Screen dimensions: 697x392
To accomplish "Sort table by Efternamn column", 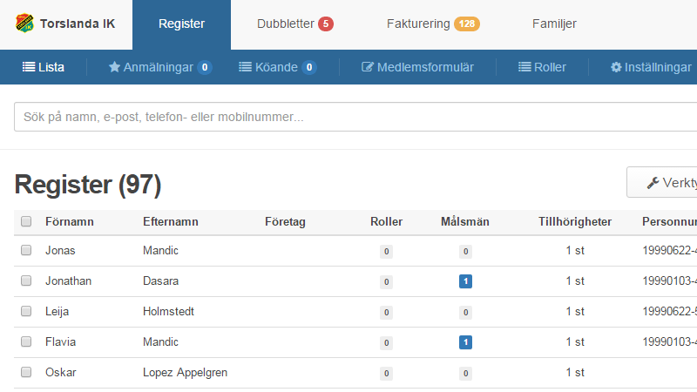I will pos(171,222).
